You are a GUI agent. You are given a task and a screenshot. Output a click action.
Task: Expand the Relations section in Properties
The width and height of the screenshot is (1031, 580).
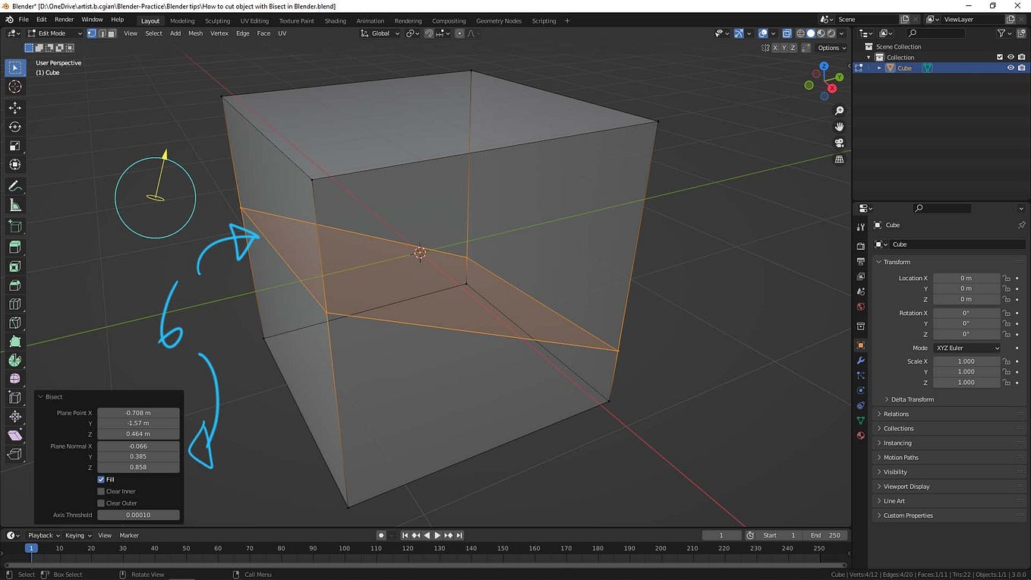click(896, 414)
